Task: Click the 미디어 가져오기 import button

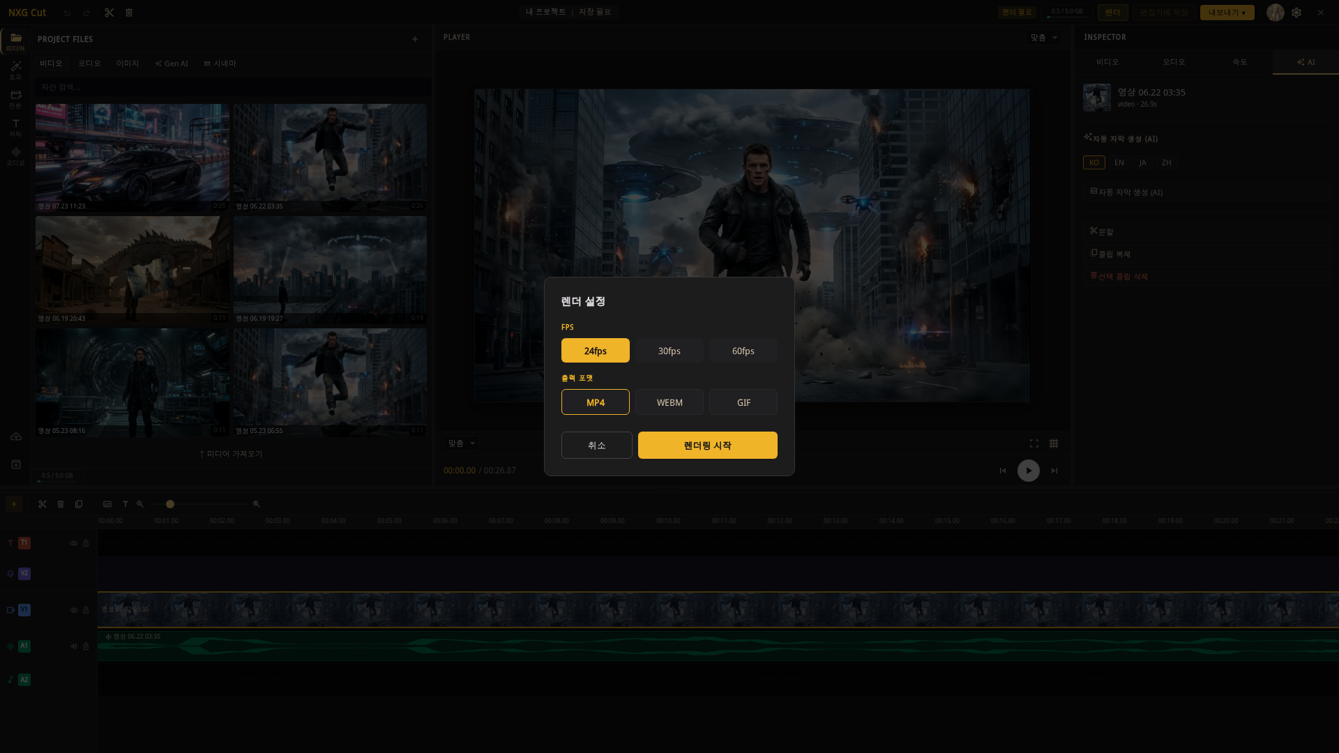Action: tap(231, 454)
